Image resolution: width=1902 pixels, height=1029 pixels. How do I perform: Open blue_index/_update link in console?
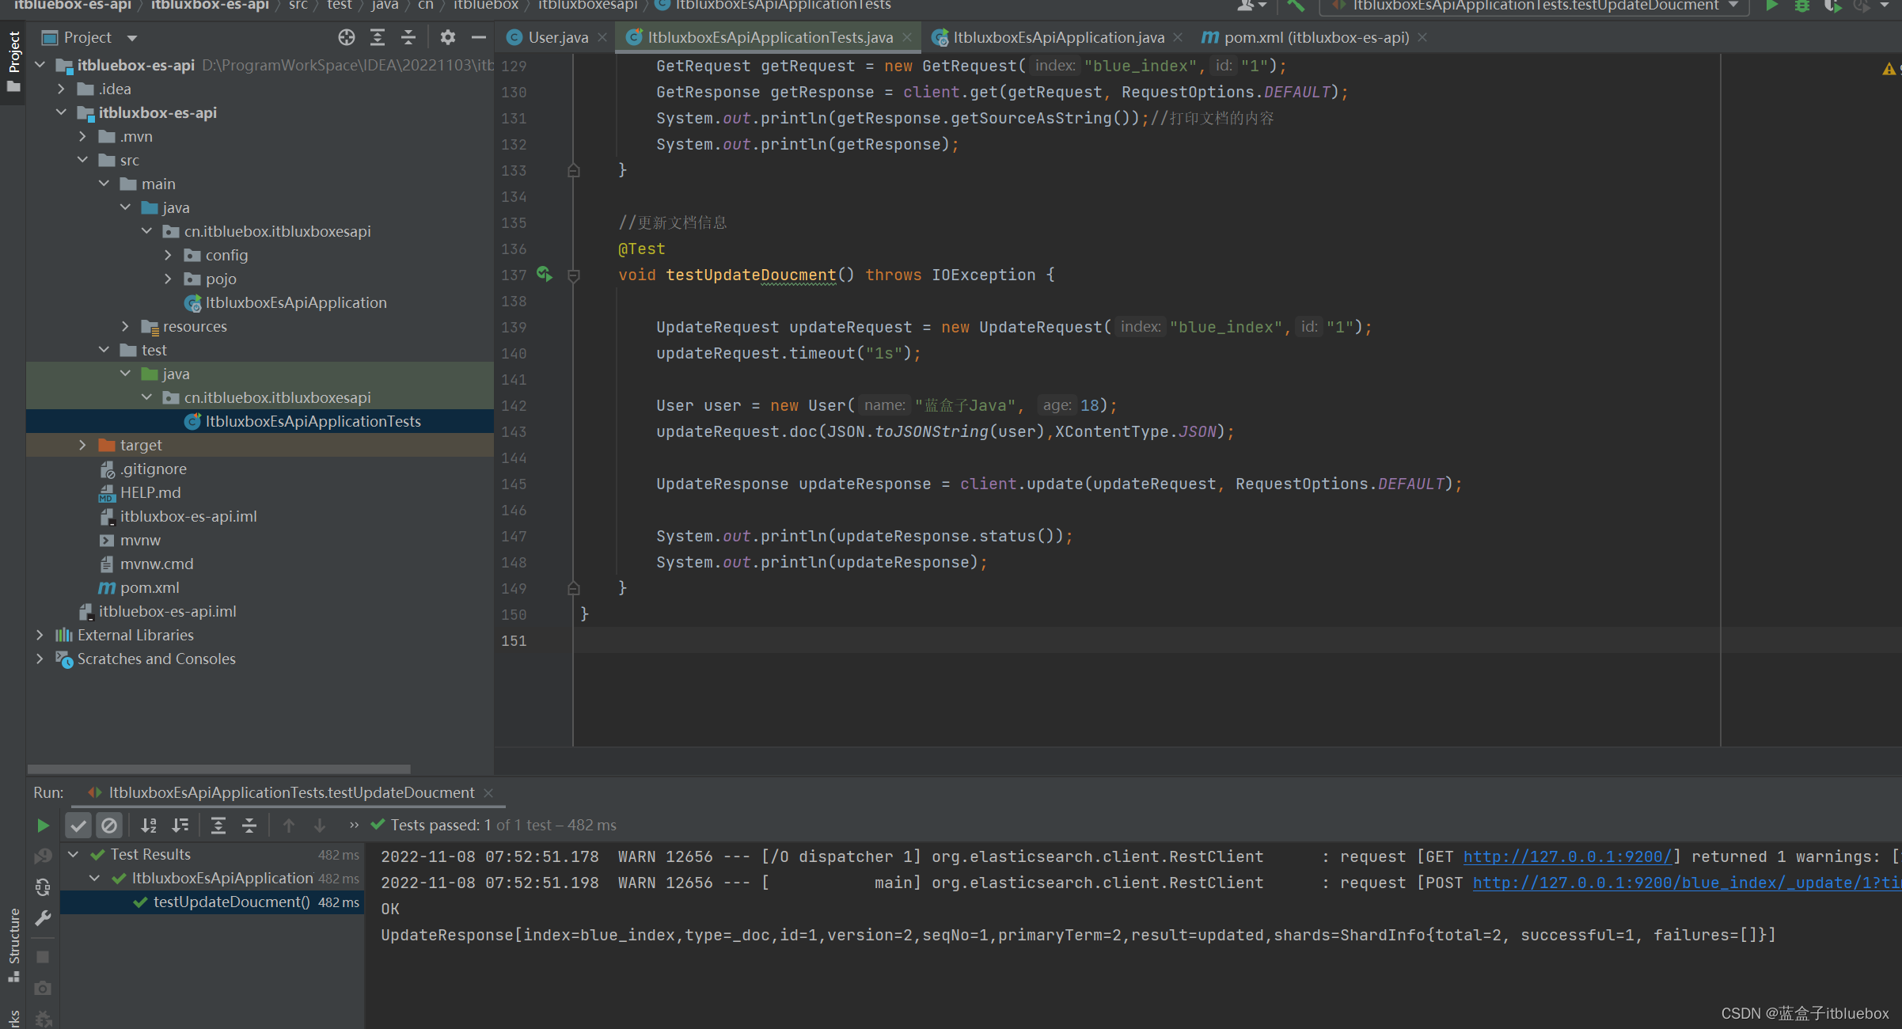[1686, 883]
